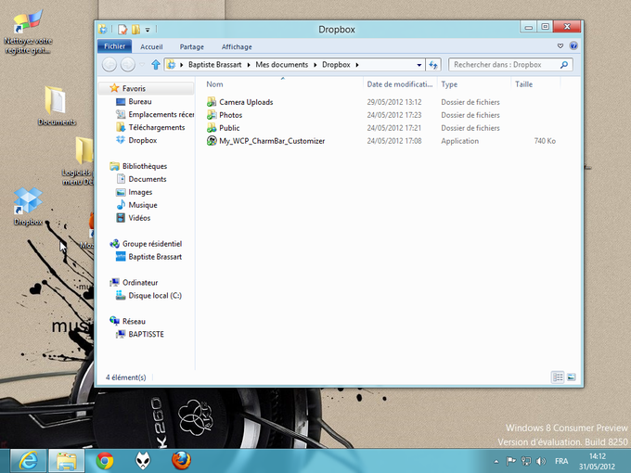The image size is (631, 473).
Task: Click the Properties quick access icon in title bar
Action: 122,30
